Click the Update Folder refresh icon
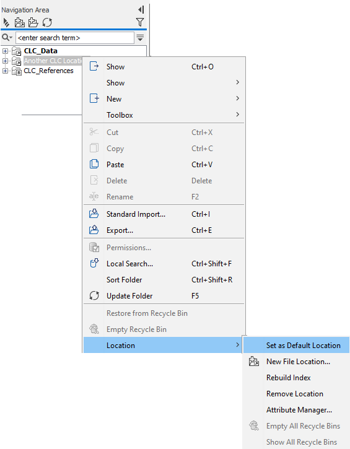The width and height of the screenshot is (350, 449). click(x=94, y=295)
